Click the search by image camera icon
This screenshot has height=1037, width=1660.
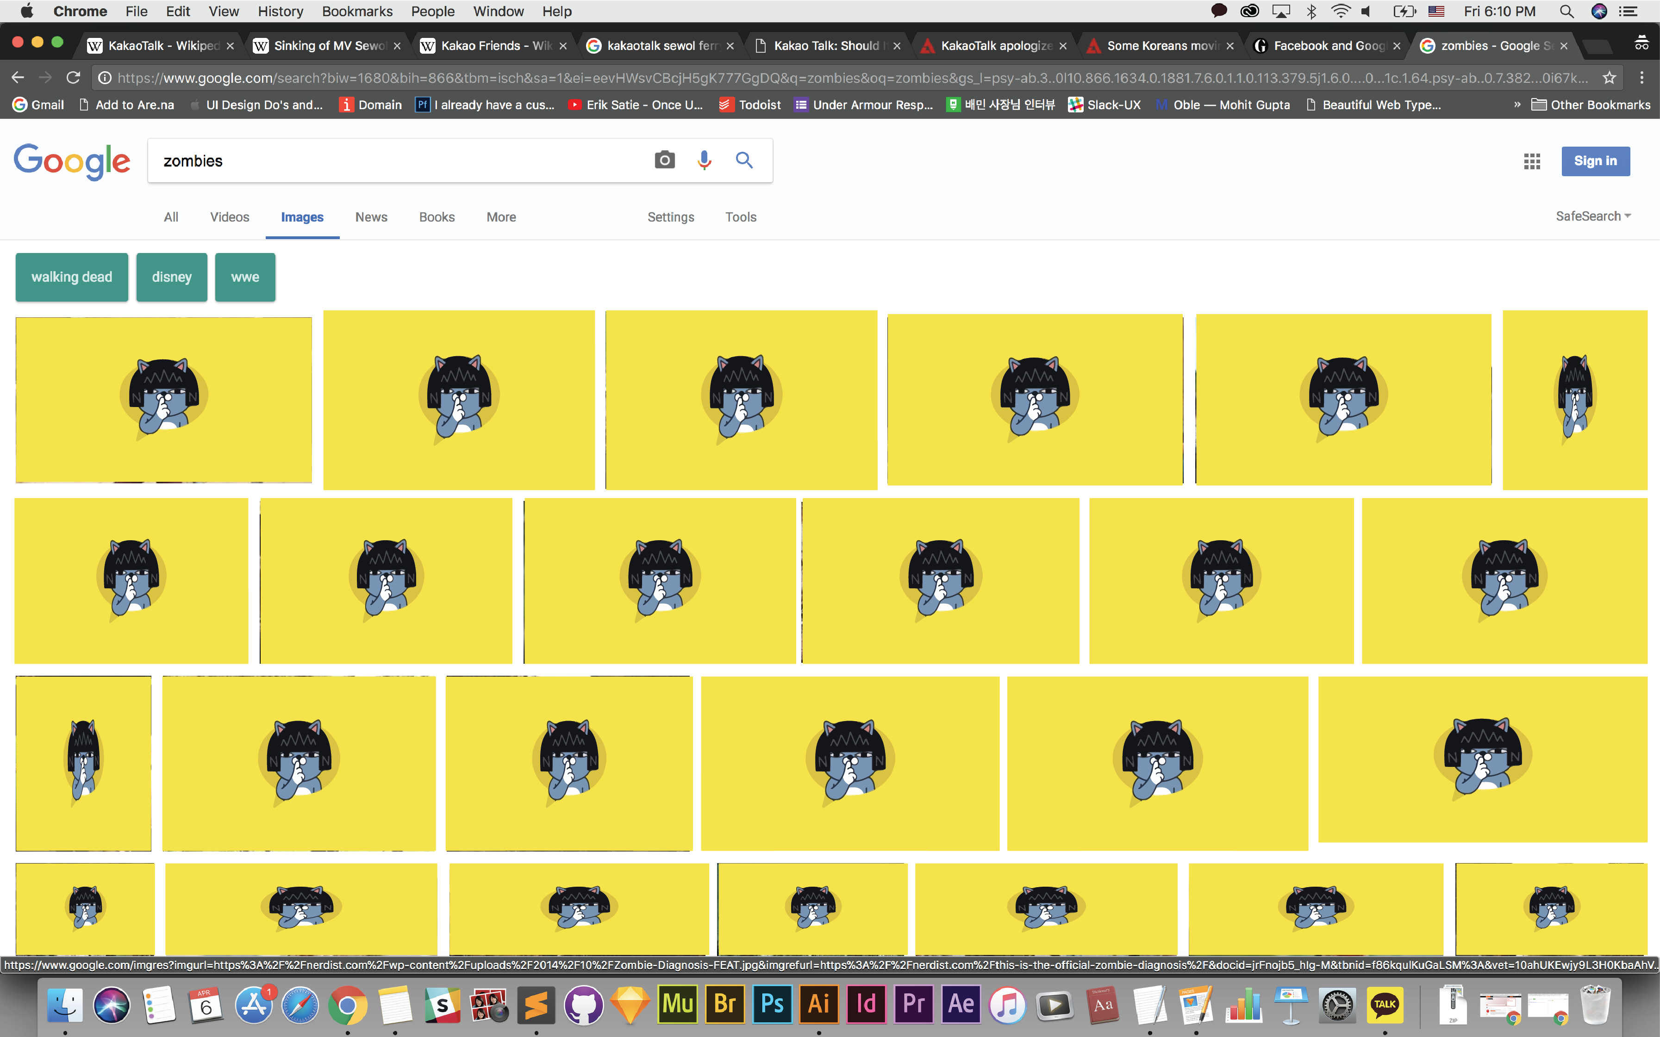(664, 160)
